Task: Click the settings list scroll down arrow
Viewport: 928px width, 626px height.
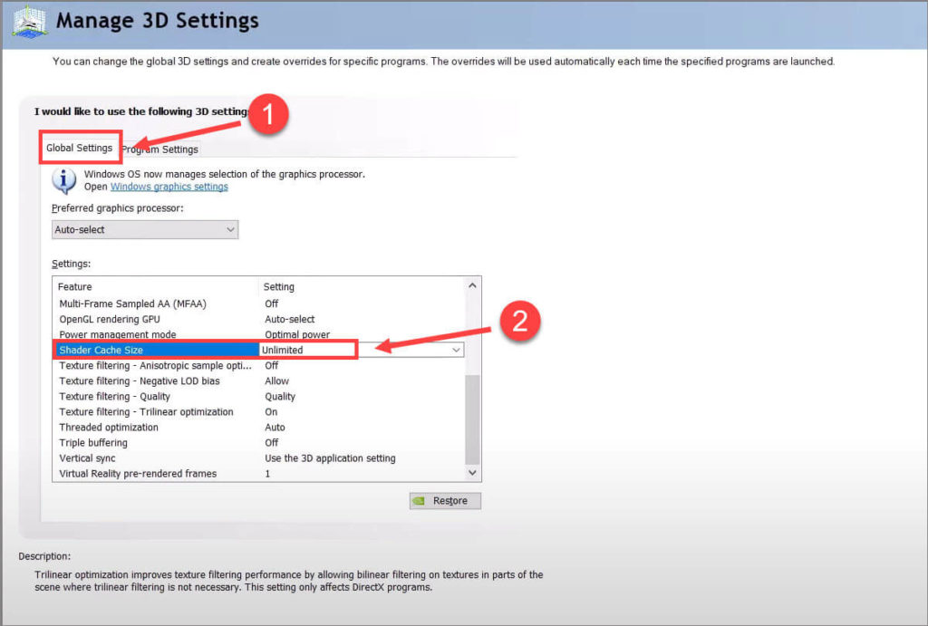Action: click(x=472, y=473)
